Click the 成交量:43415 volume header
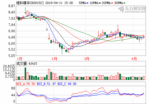 [x=27, y=64]
